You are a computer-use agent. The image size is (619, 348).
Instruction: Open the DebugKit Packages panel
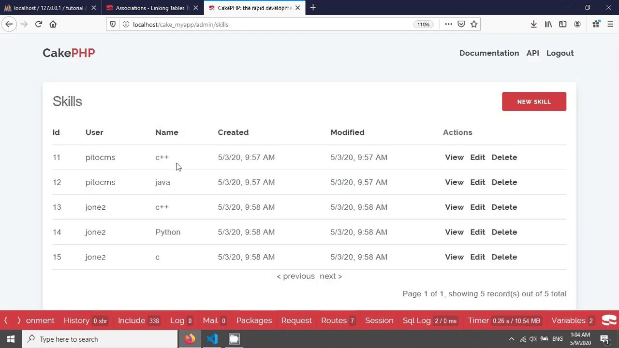click(x=254, y=320)
